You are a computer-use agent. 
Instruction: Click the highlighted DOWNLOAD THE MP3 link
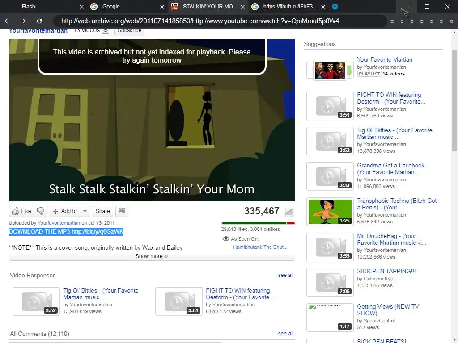point(66,232)
